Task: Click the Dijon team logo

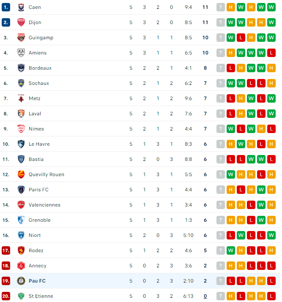Action: point(21,22)
